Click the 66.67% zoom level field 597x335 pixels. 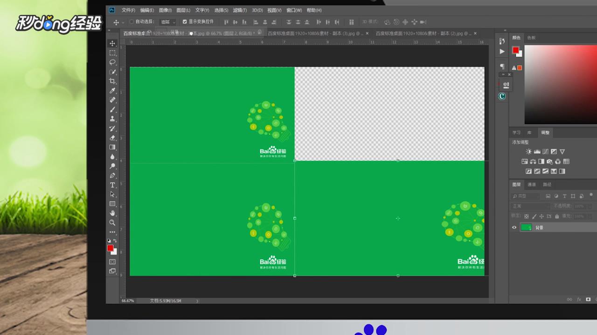[128, 301]
